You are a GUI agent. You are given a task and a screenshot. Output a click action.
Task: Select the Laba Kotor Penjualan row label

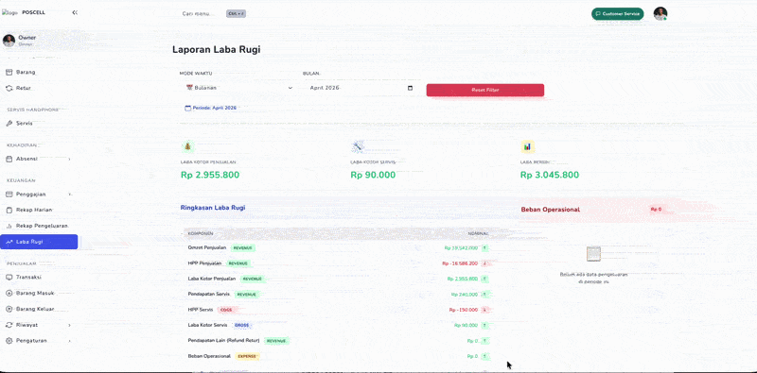212,279
